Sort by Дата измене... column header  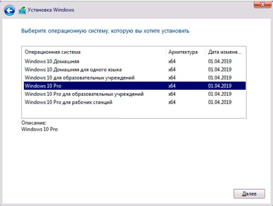pyautogui.click(x=226, y=52)
